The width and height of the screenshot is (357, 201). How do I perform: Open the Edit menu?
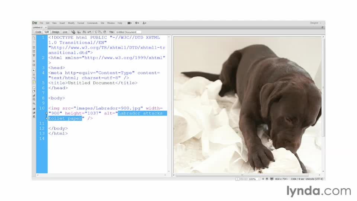coord(48,23)
